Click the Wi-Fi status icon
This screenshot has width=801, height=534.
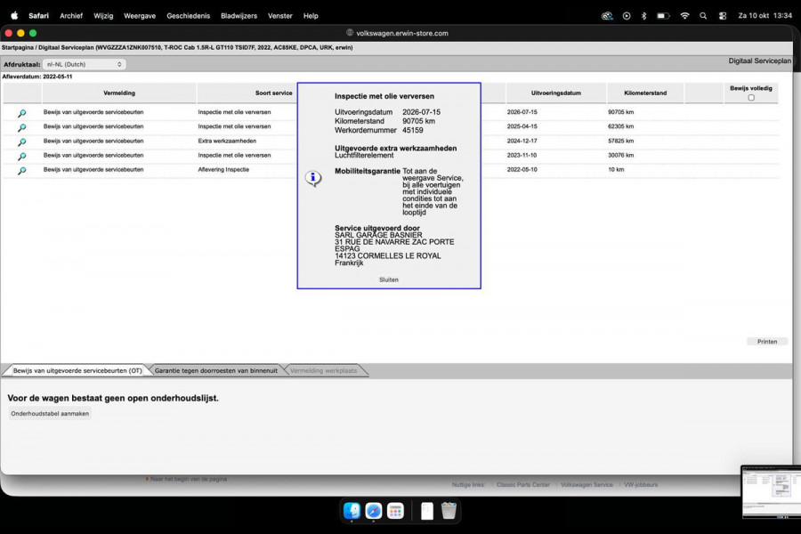pyautogui.click(x=684, y=16)
